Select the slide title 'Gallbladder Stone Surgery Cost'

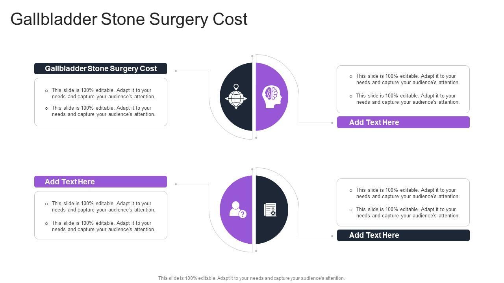tap(129, 19)
